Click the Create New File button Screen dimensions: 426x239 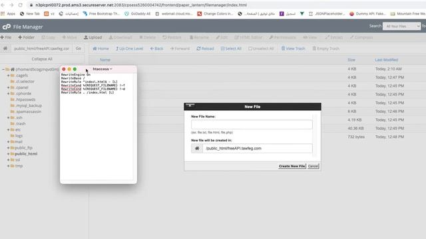(292, 166)
